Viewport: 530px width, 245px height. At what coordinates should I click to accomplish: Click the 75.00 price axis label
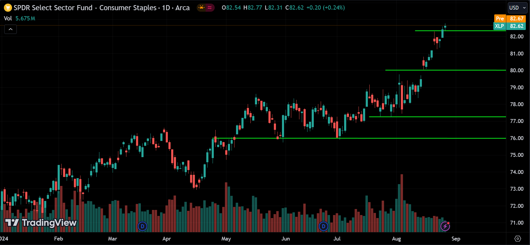(517, 155)
